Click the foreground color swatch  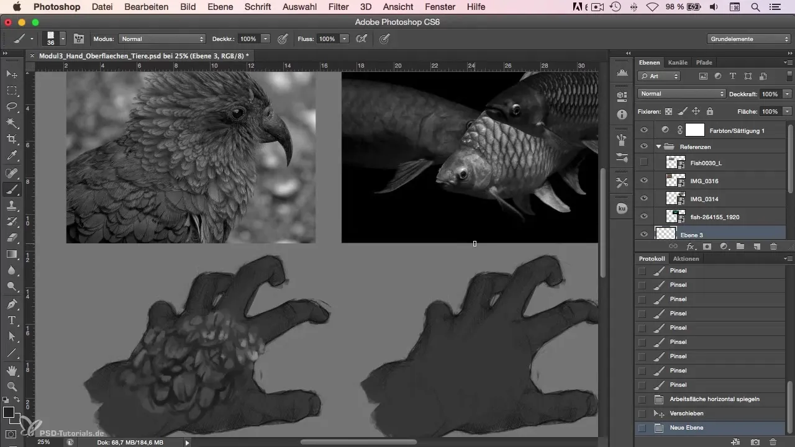point(9,413)
